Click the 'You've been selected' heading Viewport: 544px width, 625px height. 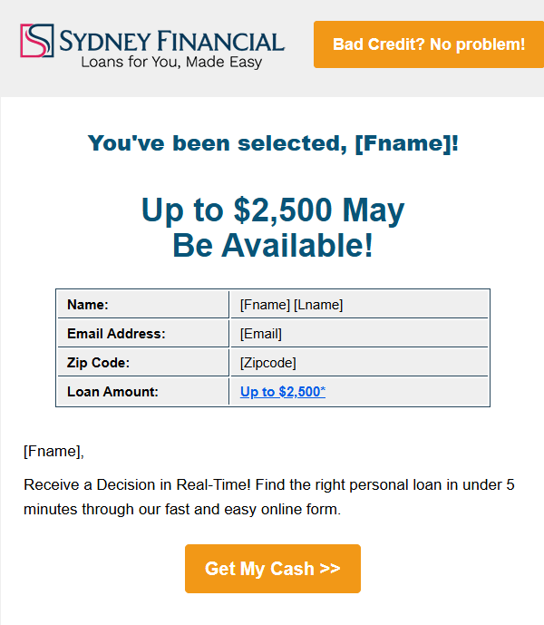(x=273, y=143)
